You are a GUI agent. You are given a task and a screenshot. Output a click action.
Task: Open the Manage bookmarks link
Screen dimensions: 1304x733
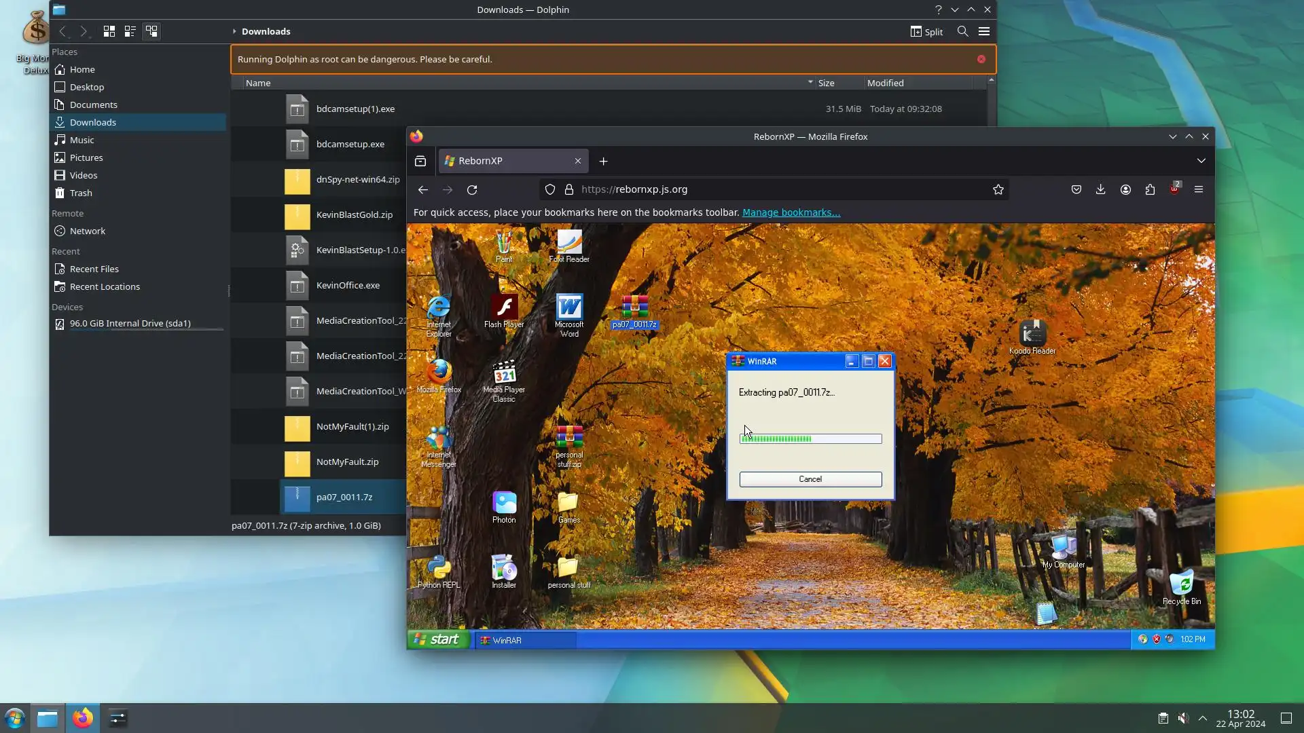pyautogui.click(x=791, y=212)
